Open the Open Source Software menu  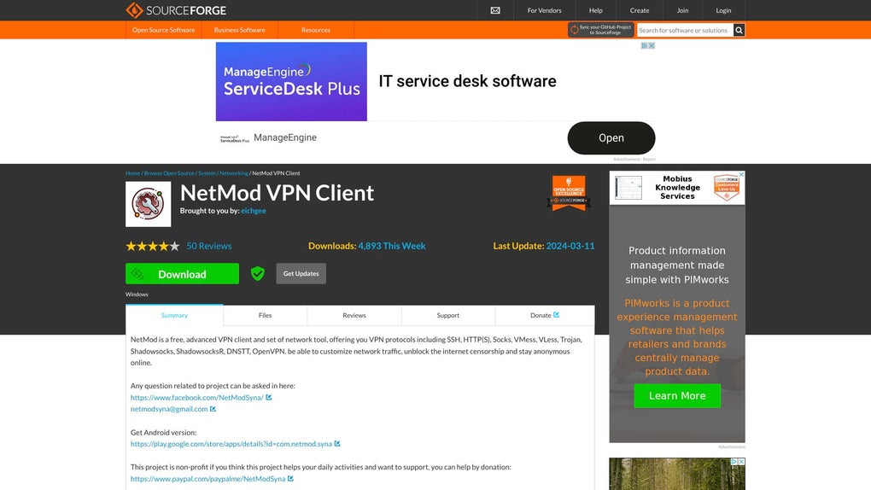click(163, 30)
